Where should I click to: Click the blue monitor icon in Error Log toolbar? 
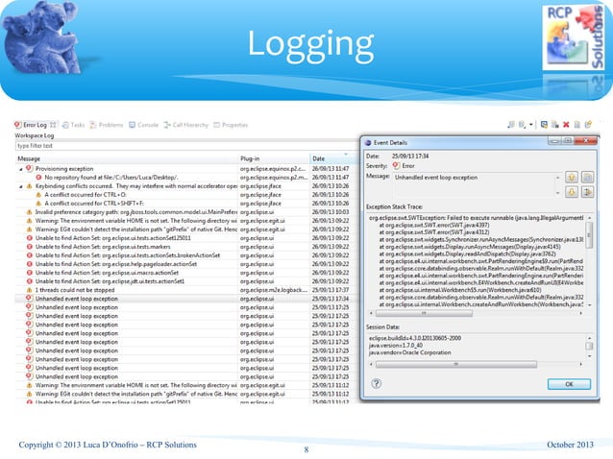tap(544, 125)
